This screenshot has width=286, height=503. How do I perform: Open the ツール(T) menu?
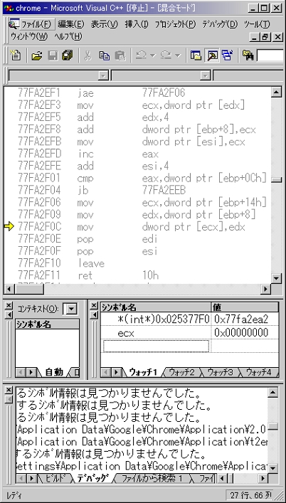click(257, 24)
